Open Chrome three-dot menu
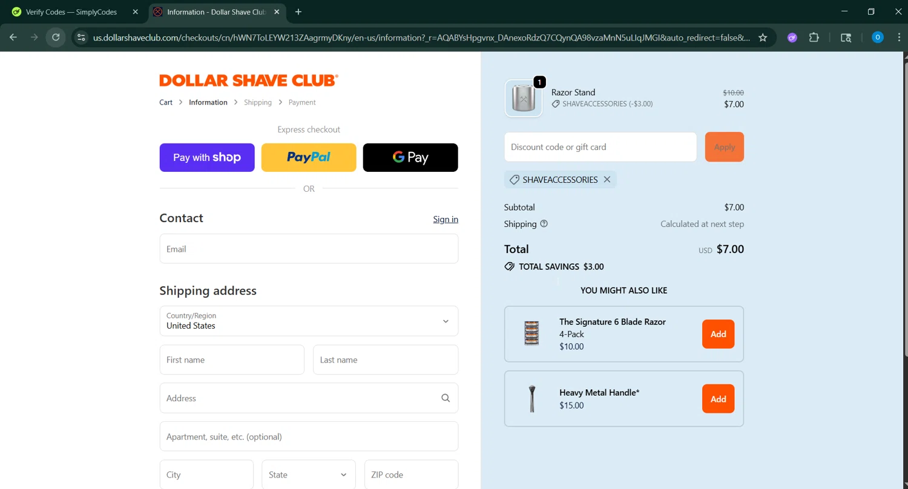This screenshot has height=489, width=908. 899,38
